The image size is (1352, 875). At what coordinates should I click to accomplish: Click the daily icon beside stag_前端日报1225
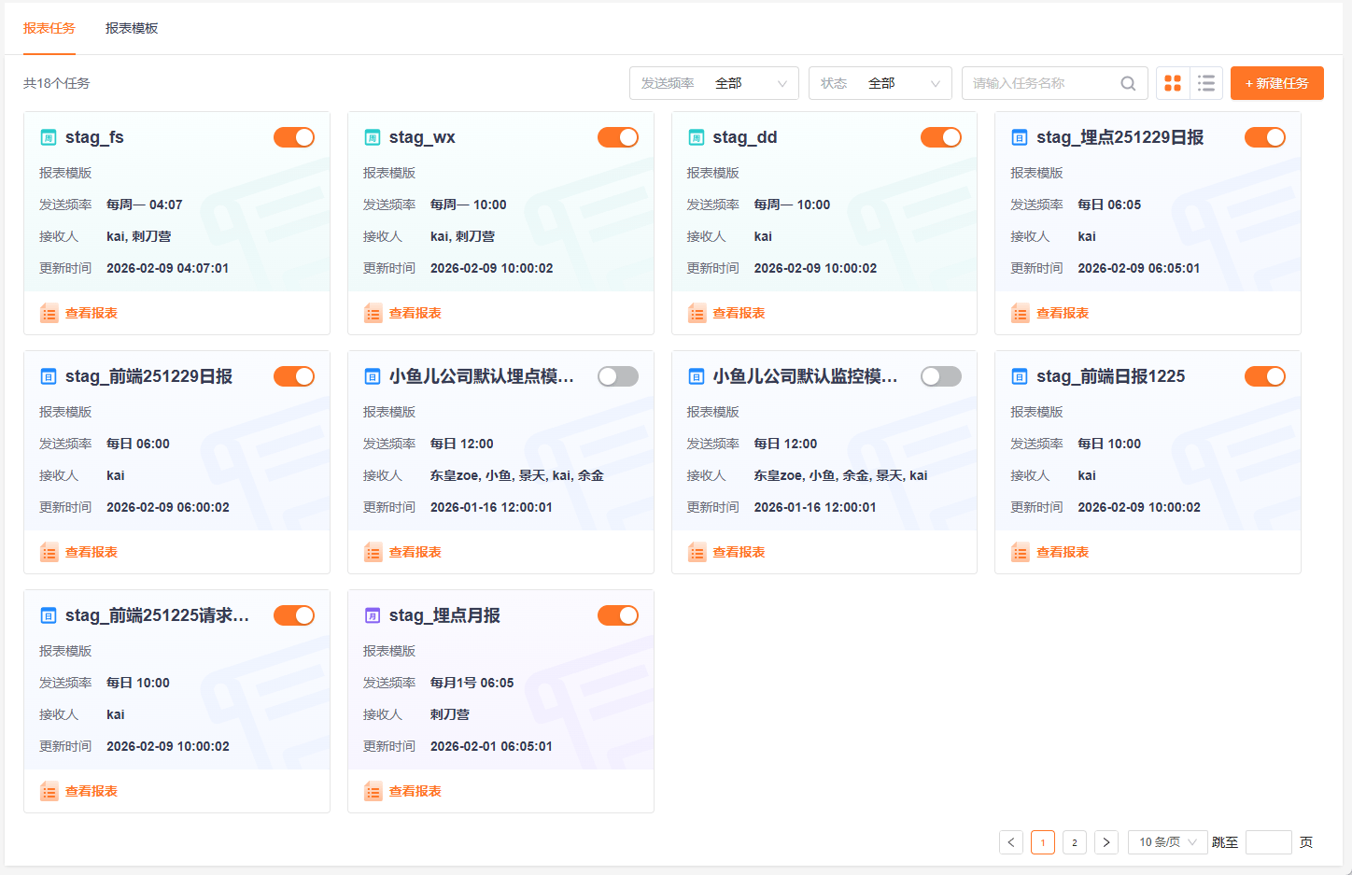[1020, 376]
